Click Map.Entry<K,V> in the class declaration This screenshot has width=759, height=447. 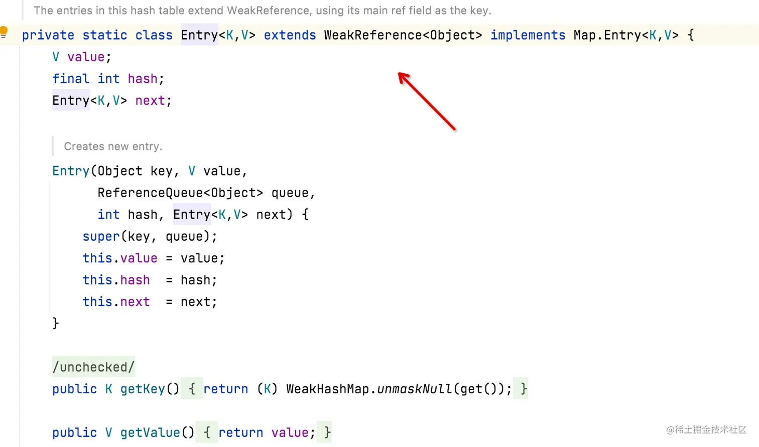(x=626, y=35)
